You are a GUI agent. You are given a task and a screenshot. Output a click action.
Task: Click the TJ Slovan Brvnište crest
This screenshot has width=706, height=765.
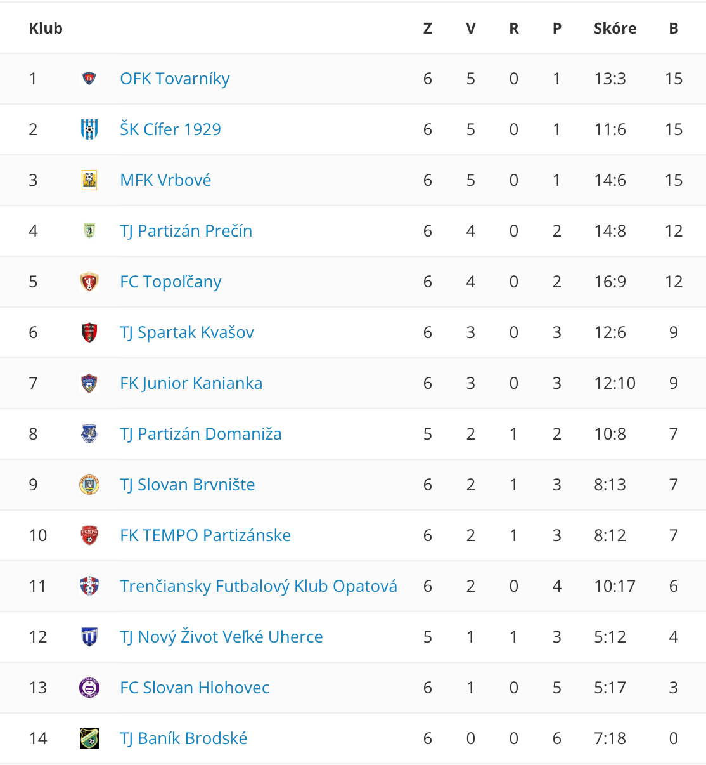pos(89,485)
